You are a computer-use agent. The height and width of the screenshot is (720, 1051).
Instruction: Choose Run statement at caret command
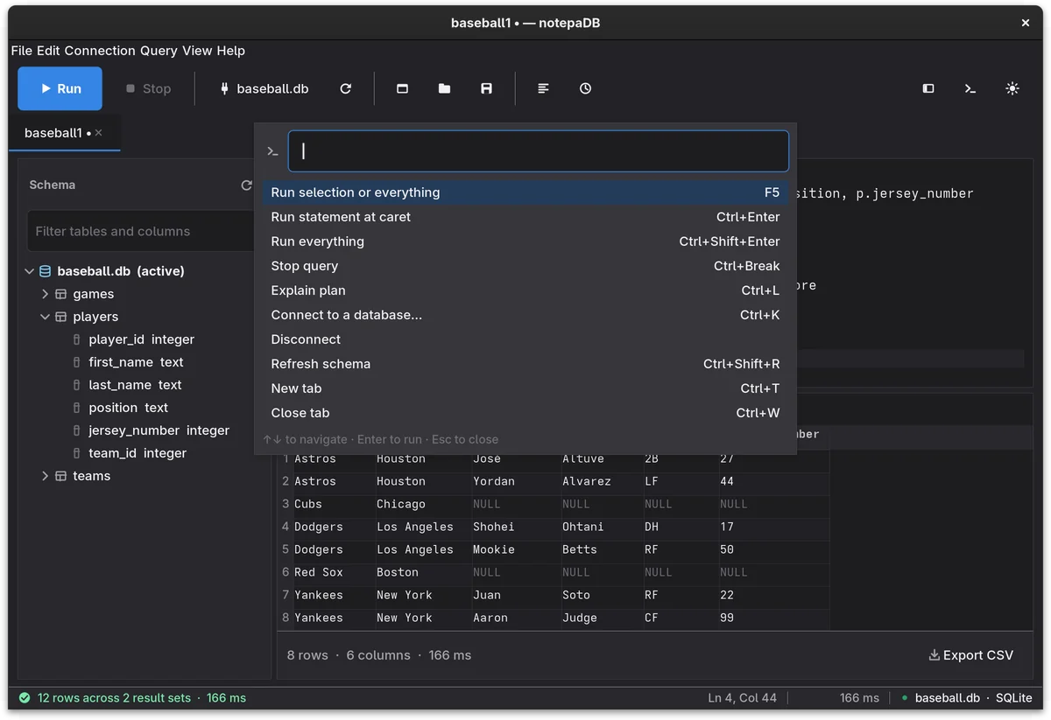(x=525, y=217)
